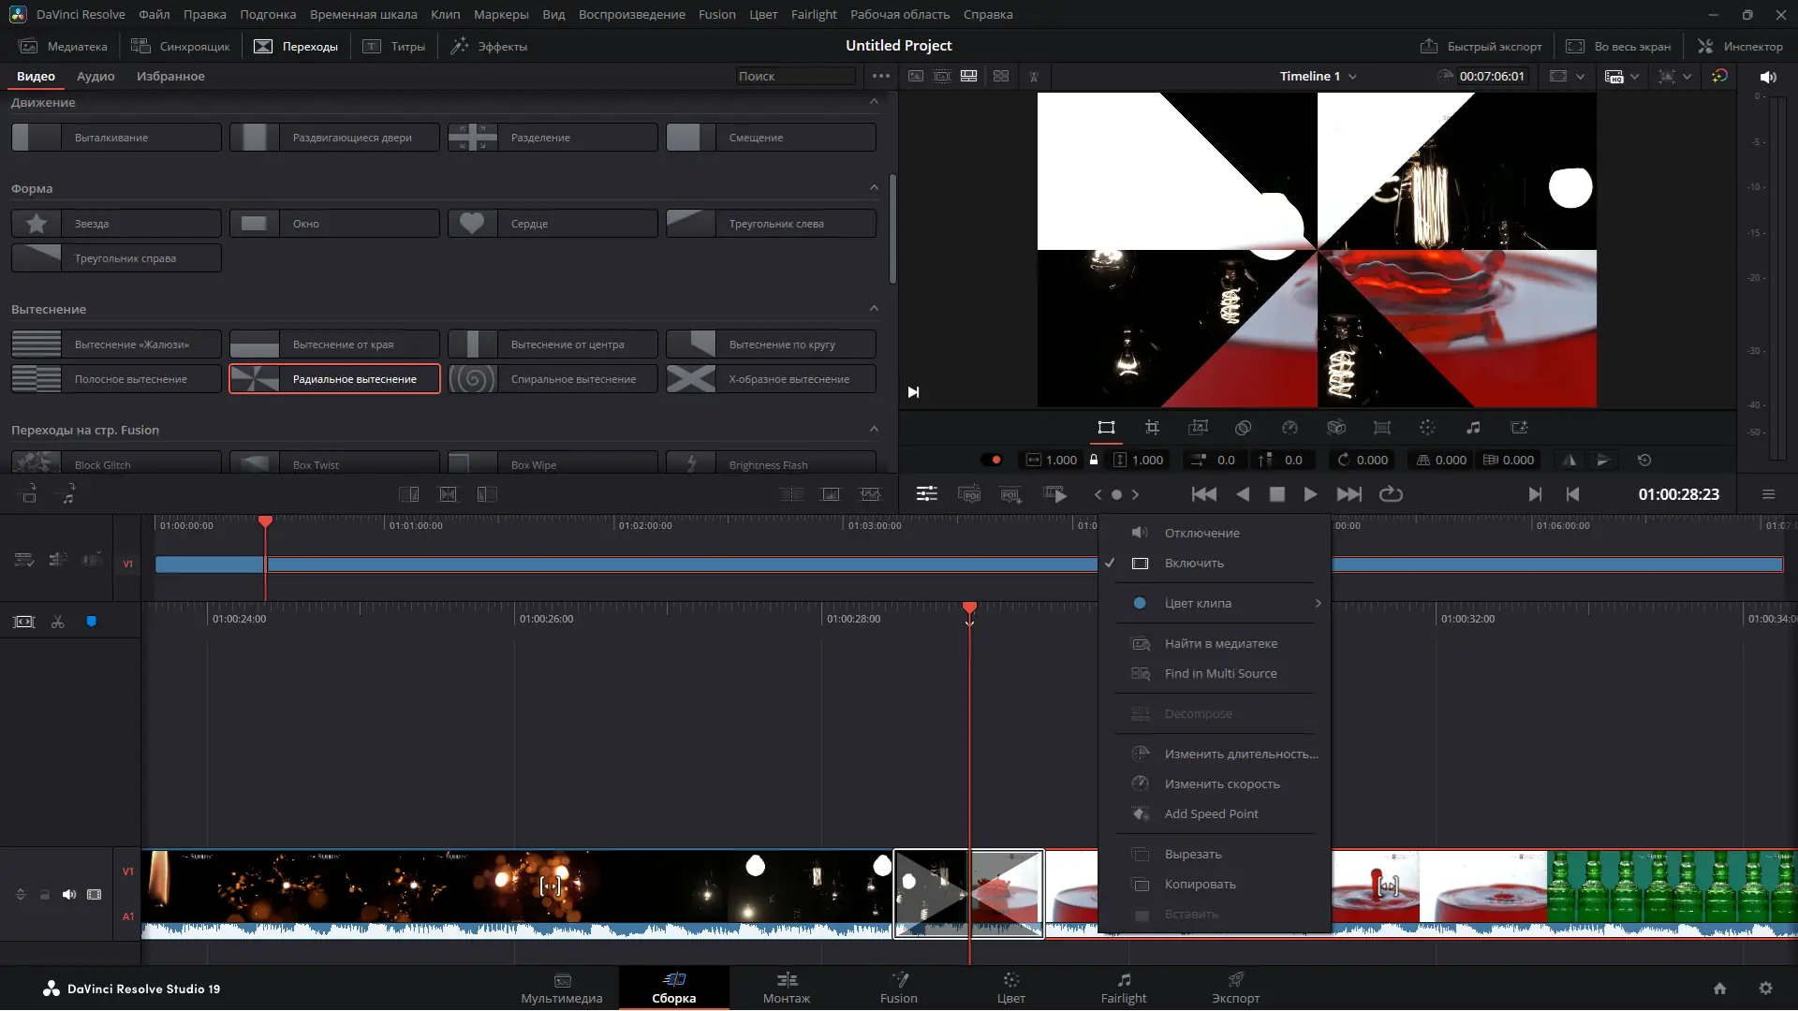Viewport: 1798px width, 1011px height.
Task: Click the transitions Поиск search field
Action: click(x=794, y=77)
